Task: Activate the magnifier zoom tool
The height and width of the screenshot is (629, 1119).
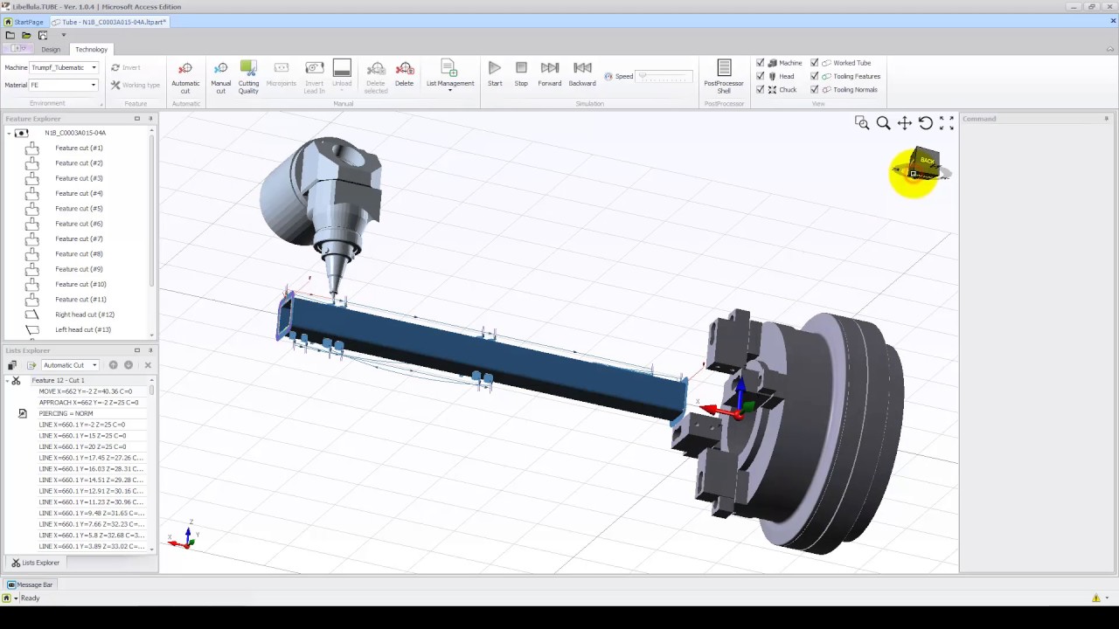Action: click(x=883, y=123)
